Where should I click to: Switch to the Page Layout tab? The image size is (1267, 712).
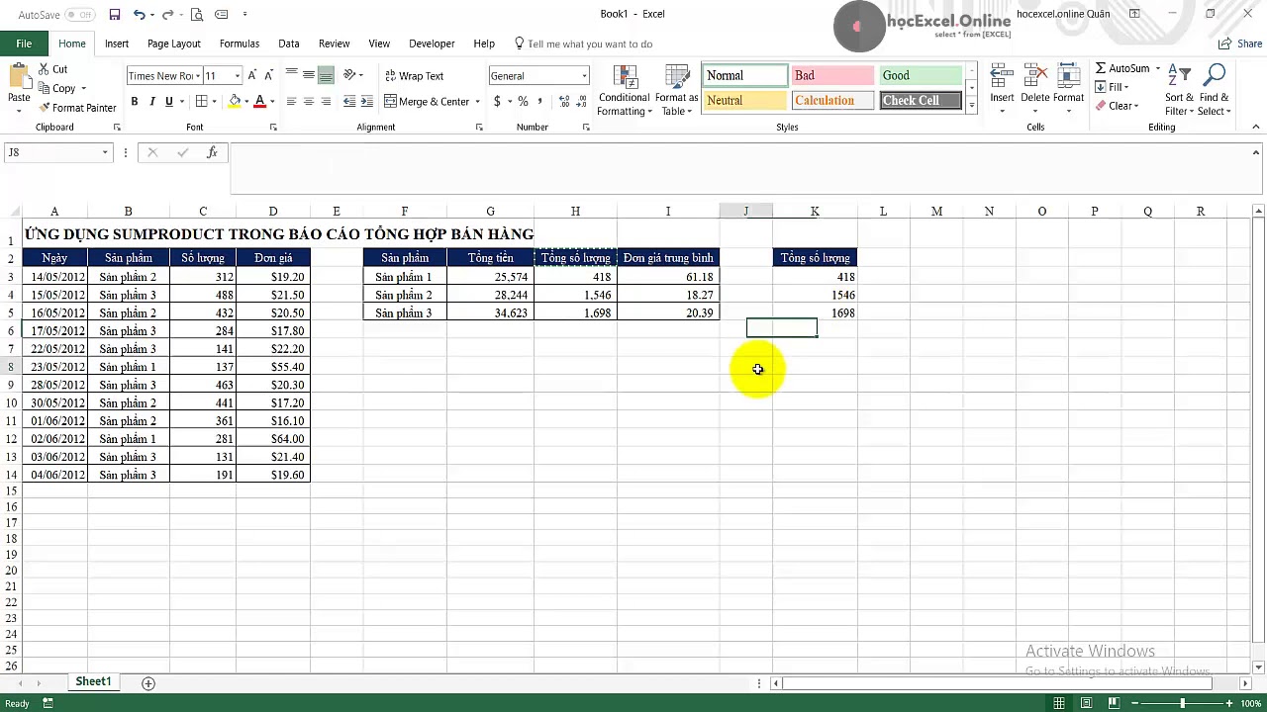click(x=173, y=44)
